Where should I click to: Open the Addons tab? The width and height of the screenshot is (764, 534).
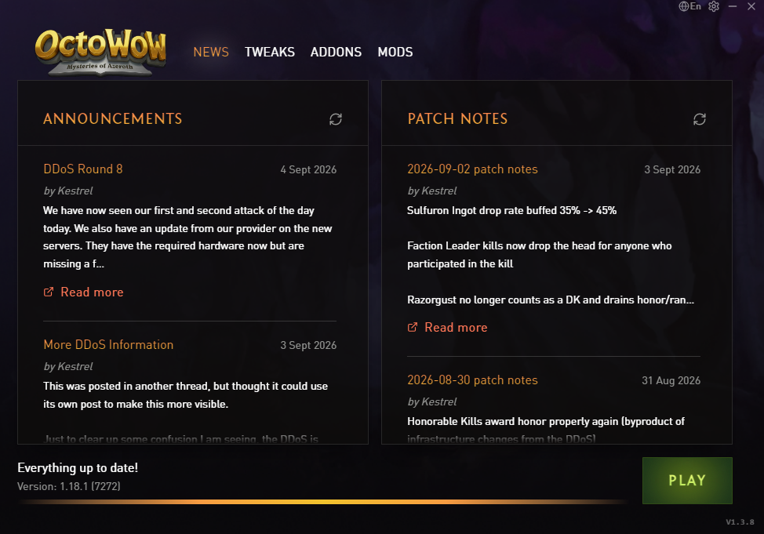(x=337, y=52)
